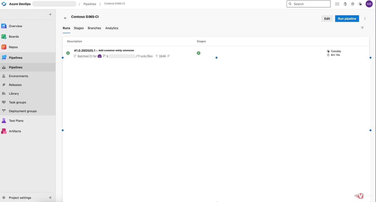This screenshot has height=202, width=376.
Task: Open Artifacts from the sidebar
Action: click(x=15, y=131)
